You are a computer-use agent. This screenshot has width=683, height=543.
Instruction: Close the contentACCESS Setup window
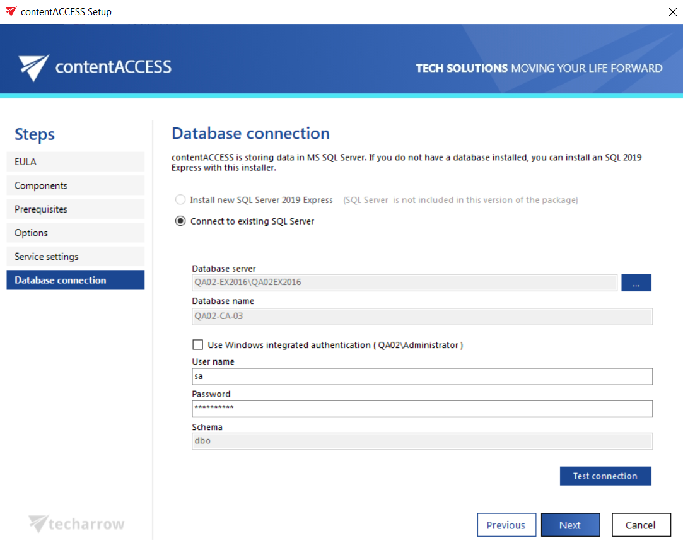point(671,11)
